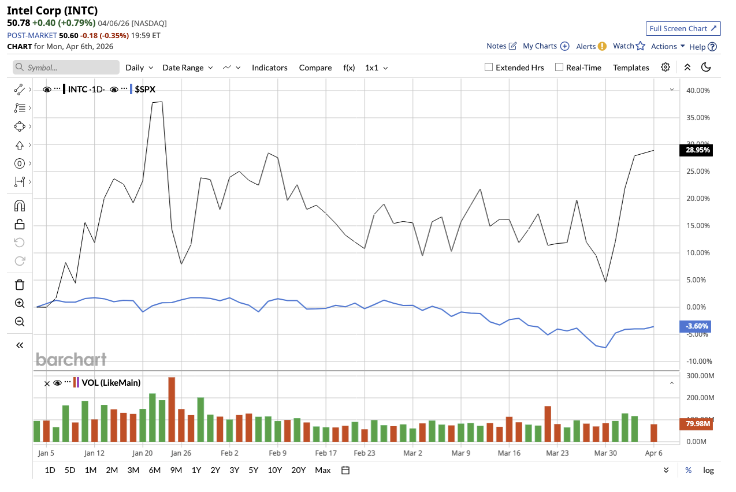The width and height of the screenshot is (736, 492).
Task: Click the 28.95% INTC price label
Action: coord(696,150)
